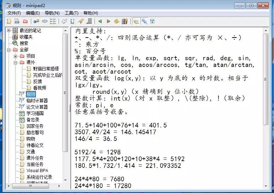Image resolution: width=274 pixels, height=193 pixels.
Task: Expand the 项目 folder node
Action: click(15, 56)
